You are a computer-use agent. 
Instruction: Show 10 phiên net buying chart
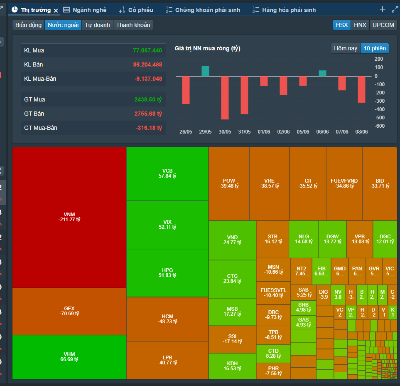pos(375,48)
